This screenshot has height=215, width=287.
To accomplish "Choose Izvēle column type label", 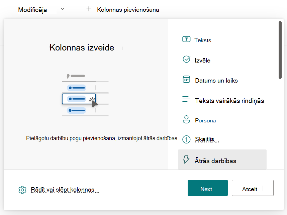I will click(202, 61).
